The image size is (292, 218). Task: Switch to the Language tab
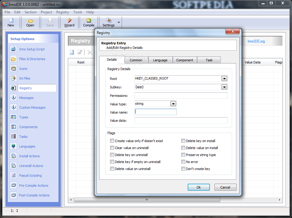click(x=160, y=60)
